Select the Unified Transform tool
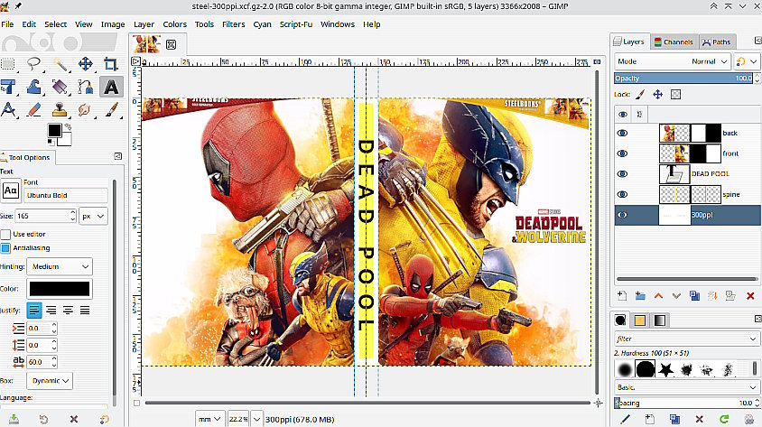Image resolution: width=762 pixels, height=427 pixels. pos(8,87)
